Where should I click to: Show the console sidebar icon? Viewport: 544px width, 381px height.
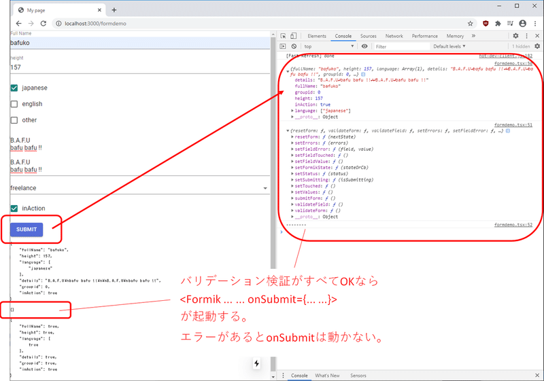point(283,46)
